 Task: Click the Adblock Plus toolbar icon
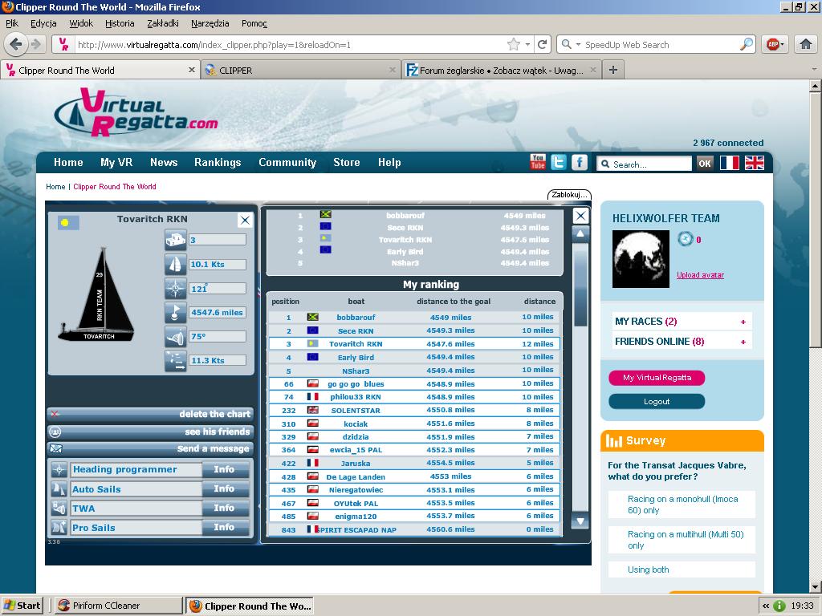771,45
